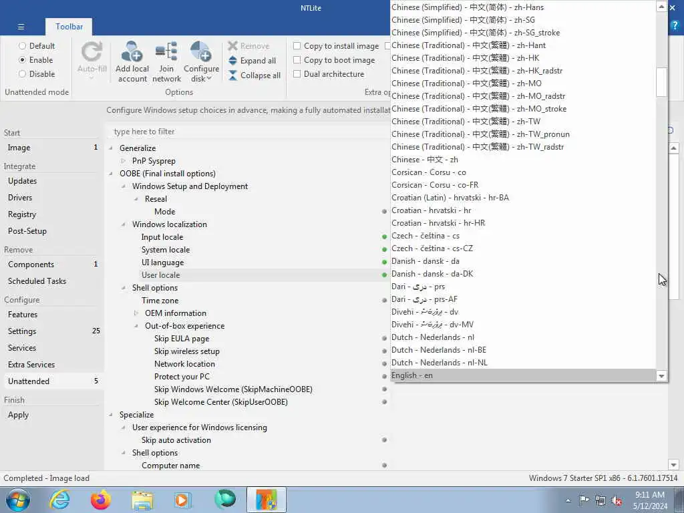684x513 pixels.
Task: Click the muted volume tray icon
Action: click(x=617, y=501)
